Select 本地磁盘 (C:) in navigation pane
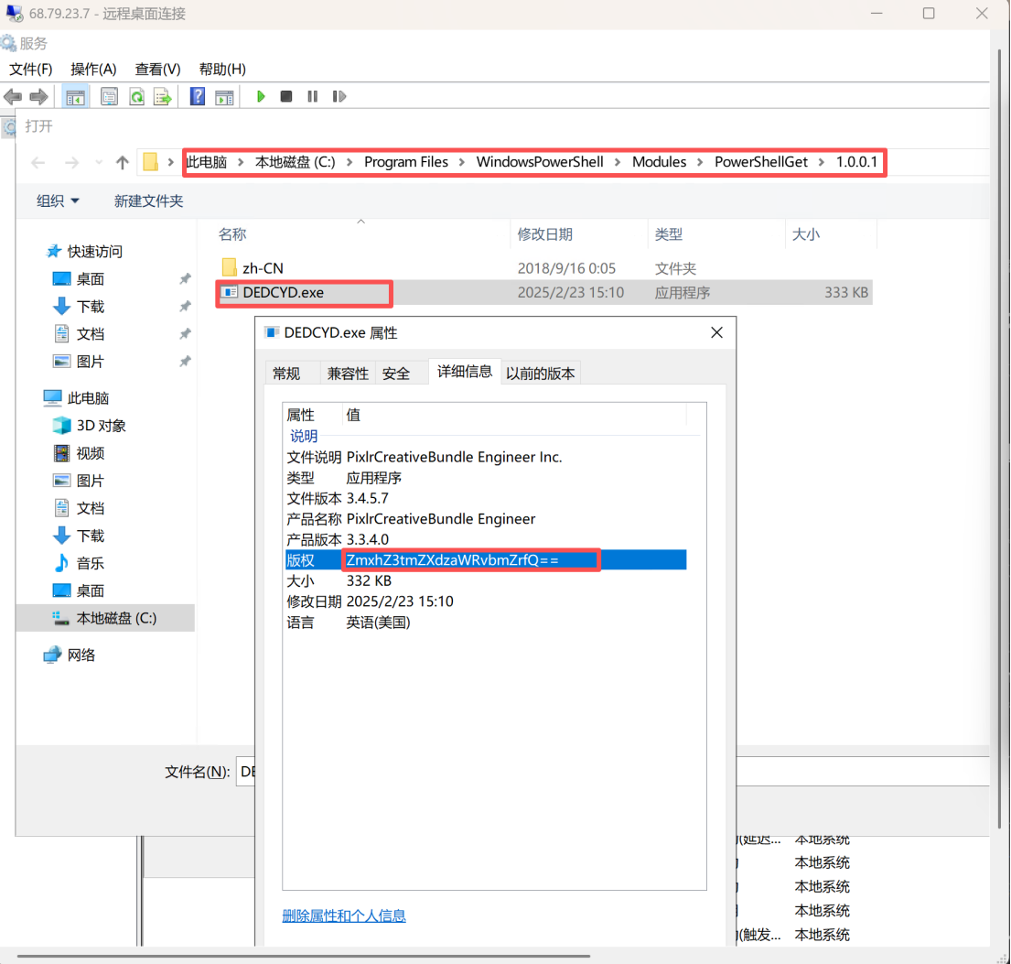Image resolution: width=1011 pixels, height=964 pixels. pyautogui.click(x=105, y=618)
